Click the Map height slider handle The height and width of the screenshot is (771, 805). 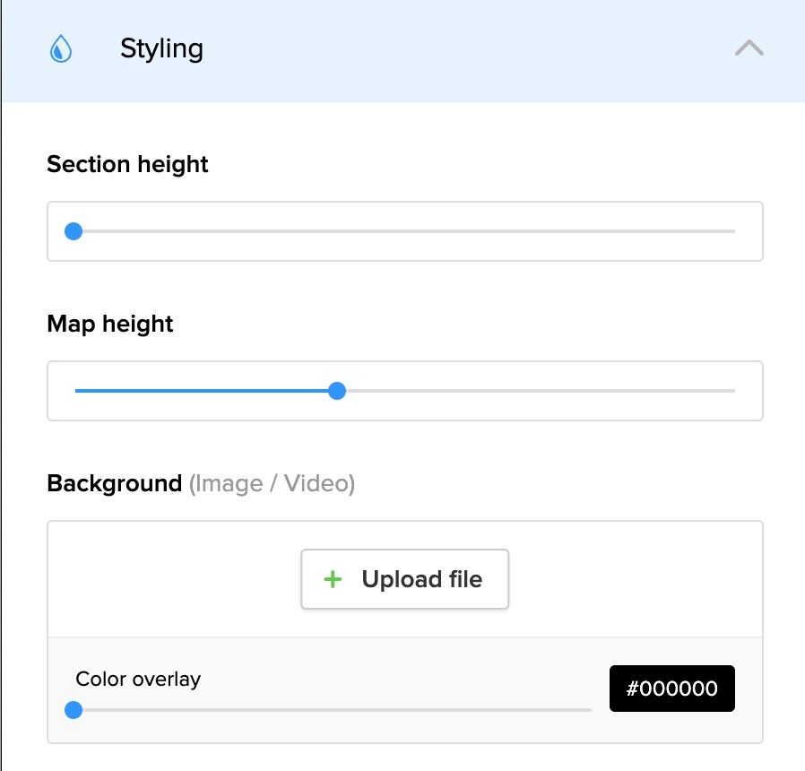pyautogui.click(x=337, y=391)
